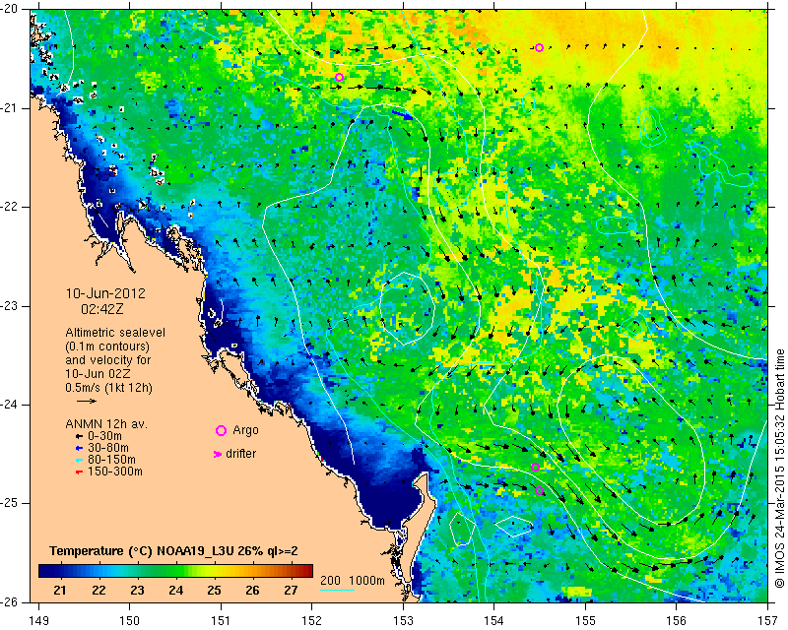Click the '30-80m' depth label
788x630 pixels.
pyautogui.click(x=108, y=448)
